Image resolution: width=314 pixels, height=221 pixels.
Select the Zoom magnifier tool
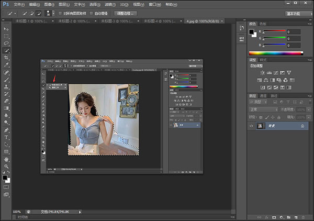(6, 165)
